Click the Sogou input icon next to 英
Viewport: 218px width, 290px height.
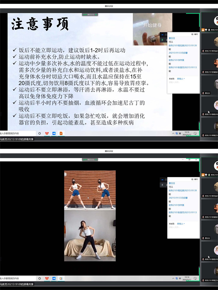(x=177, y=133)
